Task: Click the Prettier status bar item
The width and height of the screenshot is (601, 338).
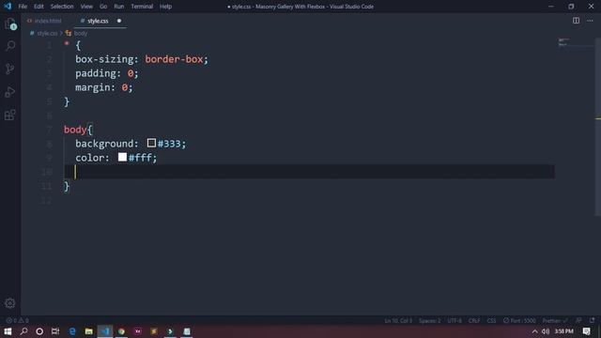Action: pyautogui.click(x=555, y=320)
